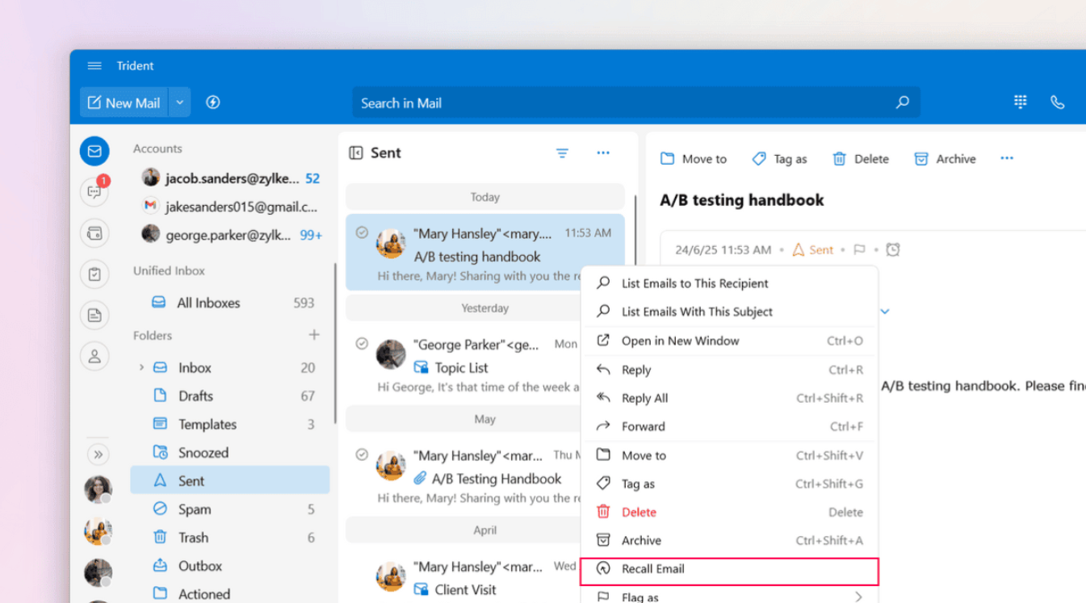Screen dimensions: 1086x603
Task: Choose Reply All from context menu
Action: (x=729, y=398)
